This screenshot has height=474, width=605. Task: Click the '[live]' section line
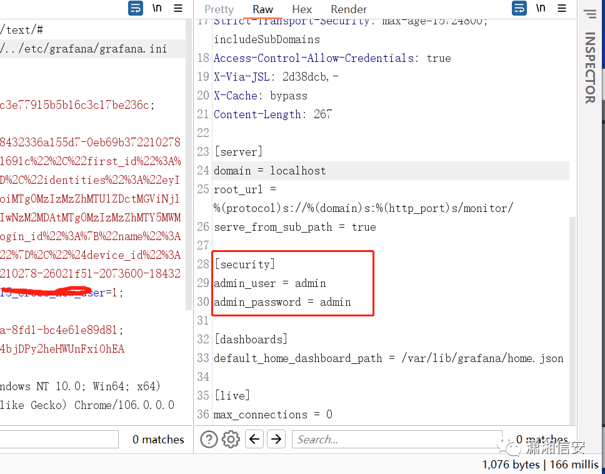point(232,396)
